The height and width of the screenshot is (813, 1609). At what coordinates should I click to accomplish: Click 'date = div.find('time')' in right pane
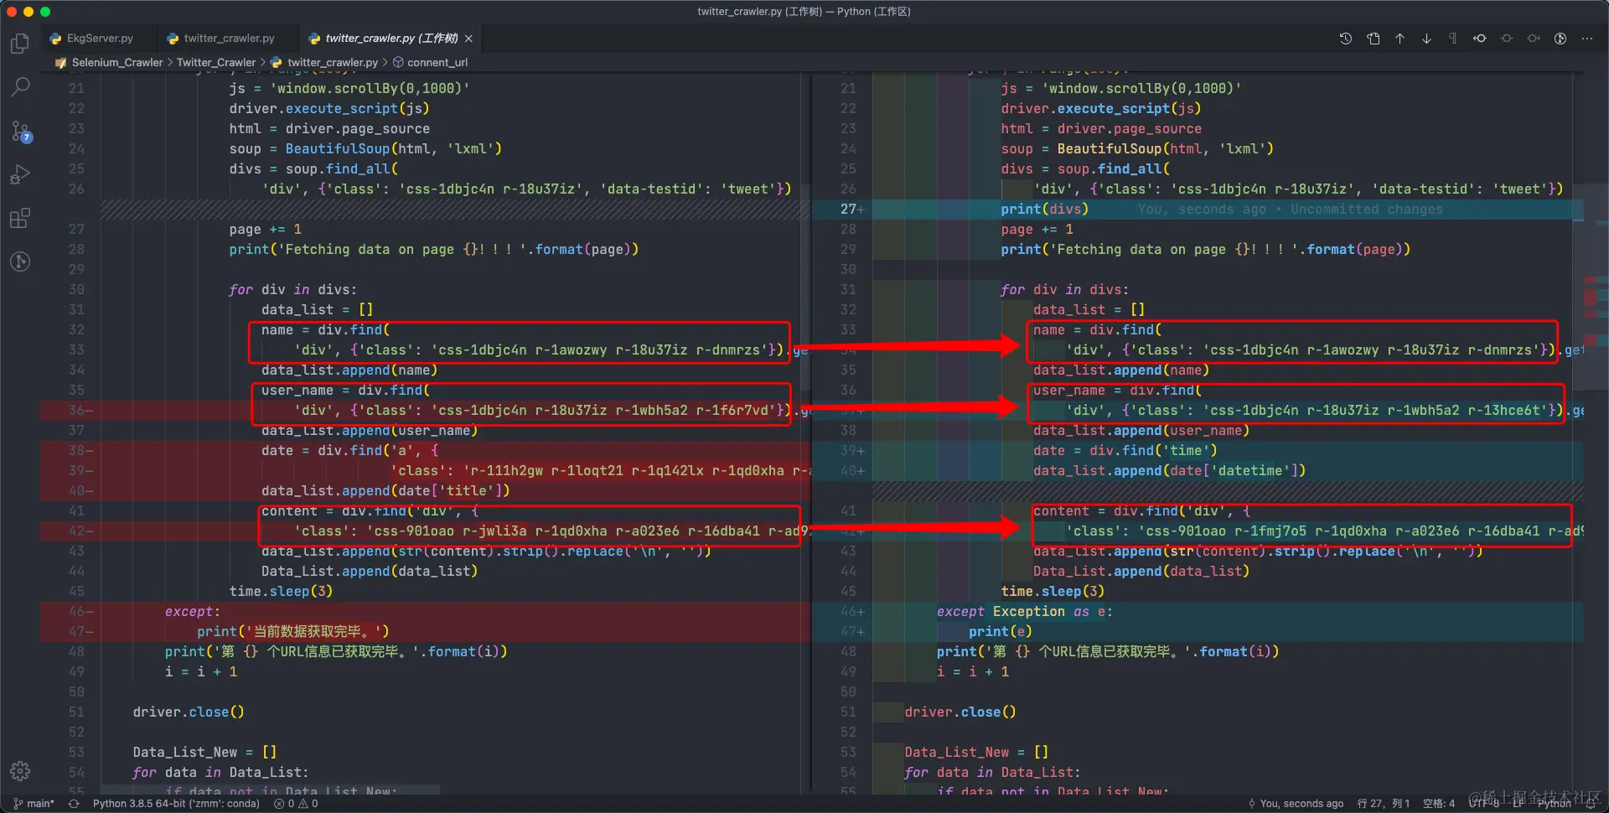point(1125,451)
